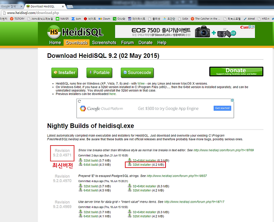Click the green Portable button
This screenshot has height=222, width=274.
(x=99, y=73)
